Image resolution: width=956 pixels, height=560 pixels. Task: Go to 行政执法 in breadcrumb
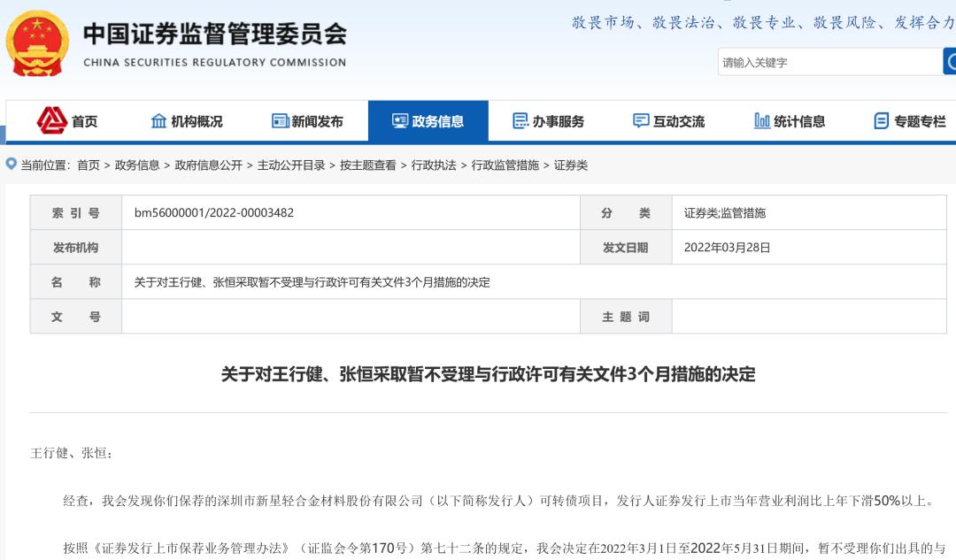click(x=434, y=165)
